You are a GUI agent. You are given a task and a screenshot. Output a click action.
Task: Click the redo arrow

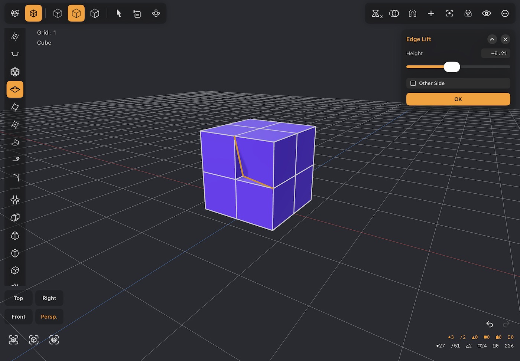506,324
